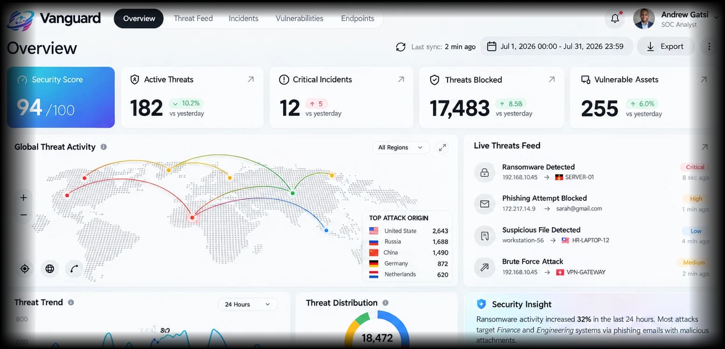Open the Security Score card
Image resolution: width=725 pixels, height=349 pixels.
coord(61,97)
